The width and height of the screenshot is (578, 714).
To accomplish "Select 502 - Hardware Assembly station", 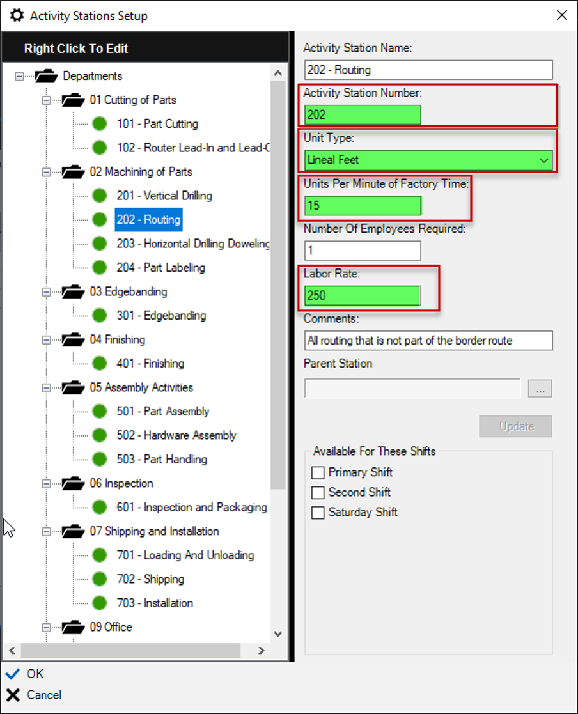I will [x=176, y=435].
